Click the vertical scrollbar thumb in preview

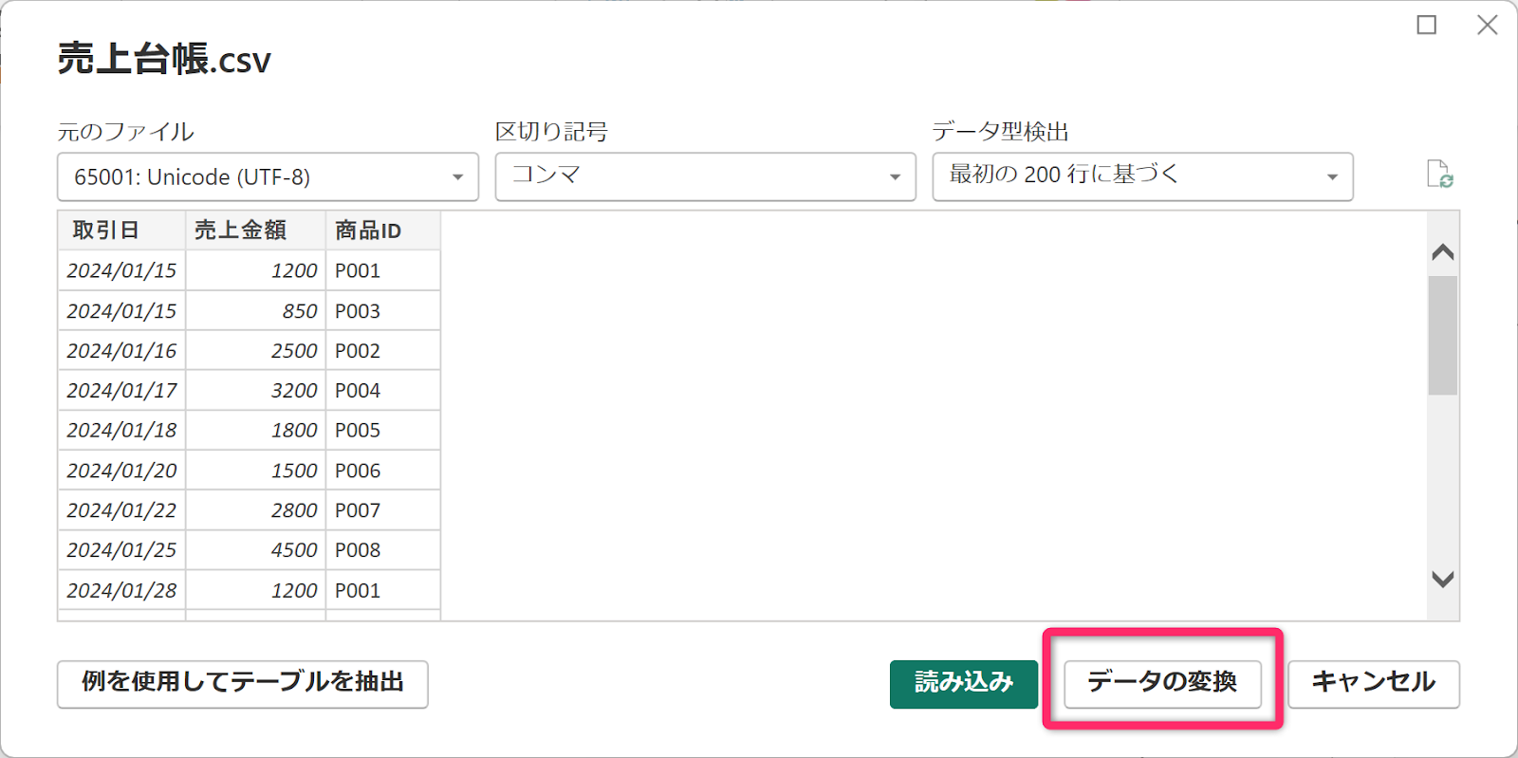tap(1443, 335)
